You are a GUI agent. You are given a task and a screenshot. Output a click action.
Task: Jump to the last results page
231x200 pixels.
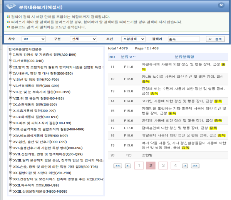coord(195,165)
